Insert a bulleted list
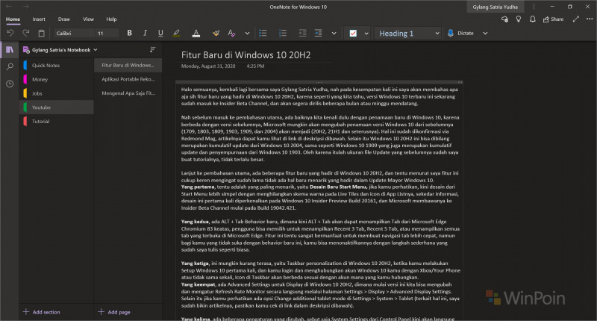Screen dimensions: 597x321 point(263,33)
